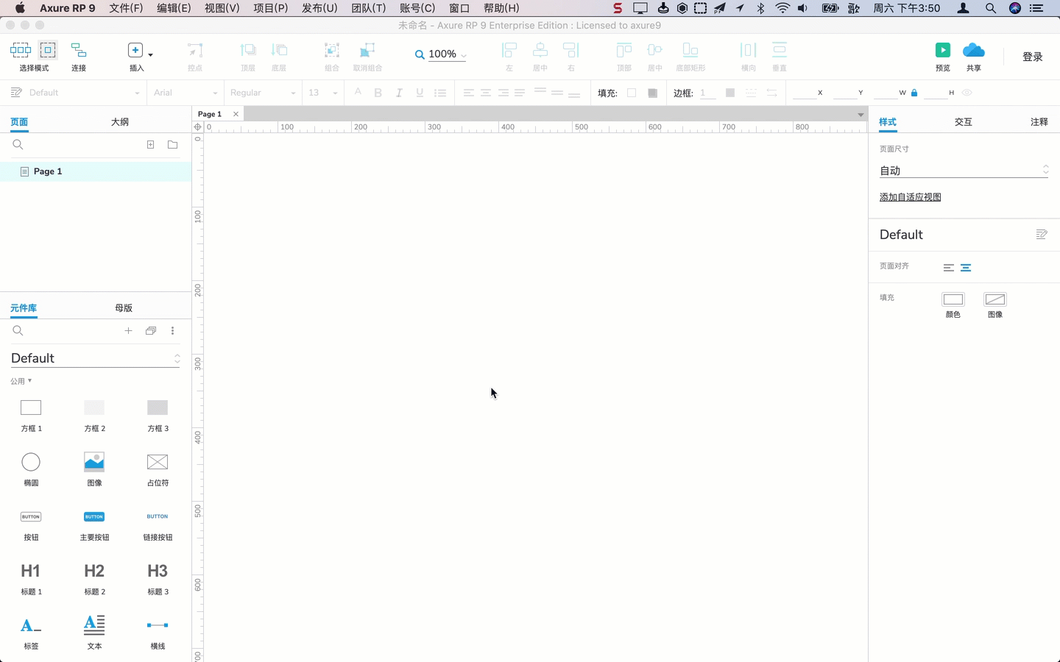Select the H3 标题 3 widget
Image resolution: width=1060 pixels, height=662 pixels.
[x=158, y=579]
